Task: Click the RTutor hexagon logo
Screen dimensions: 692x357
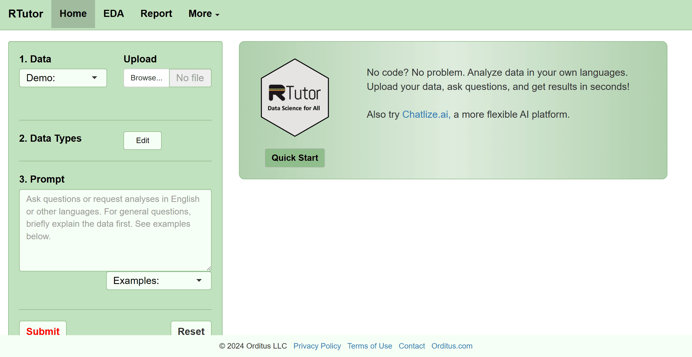Action: (295, 98)
